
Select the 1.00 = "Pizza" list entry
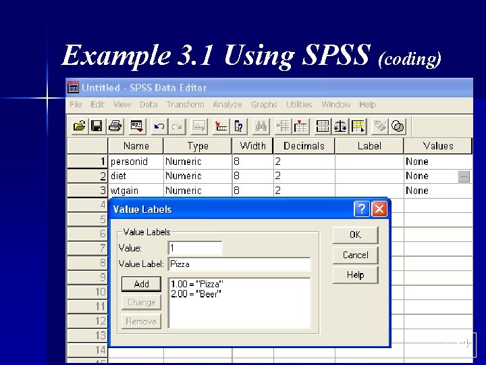[x=197, y=284]
